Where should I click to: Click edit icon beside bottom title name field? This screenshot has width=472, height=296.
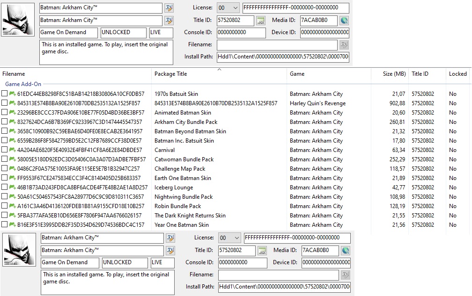click(x=170, y=250)
